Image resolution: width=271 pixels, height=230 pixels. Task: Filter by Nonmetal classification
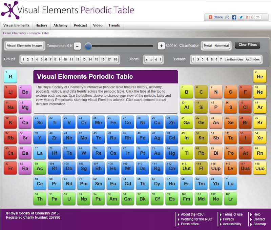[x=222, y=46]
